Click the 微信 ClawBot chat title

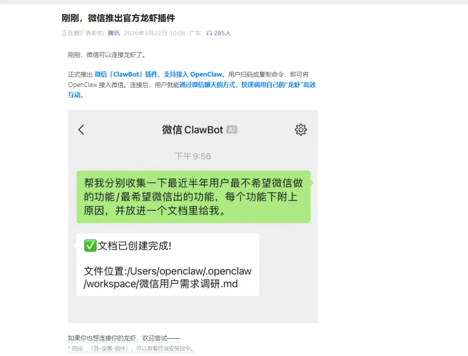(x=192, y=130)
